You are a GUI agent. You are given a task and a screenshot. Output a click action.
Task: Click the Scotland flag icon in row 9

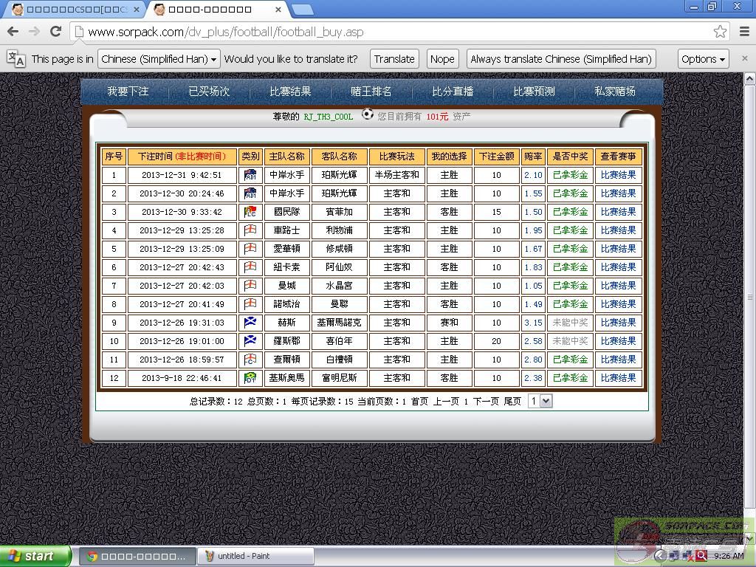tap(250, 323)
